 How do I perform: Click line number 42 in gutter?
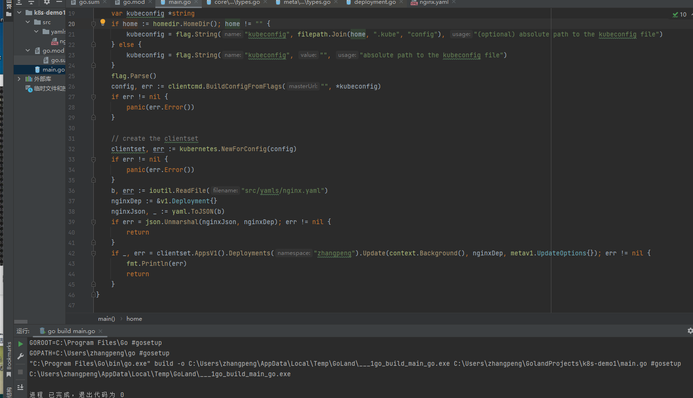tap(72, 253)
